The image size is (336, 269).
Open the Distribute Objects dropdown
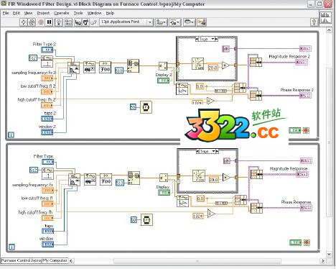pyautogui.click(x=174, y=22)
